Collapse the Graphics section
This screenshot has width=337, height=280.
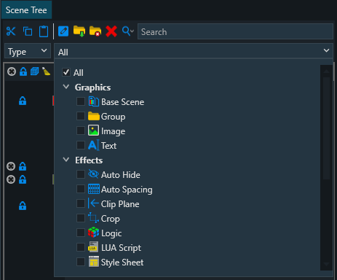[x=66, y=87]
